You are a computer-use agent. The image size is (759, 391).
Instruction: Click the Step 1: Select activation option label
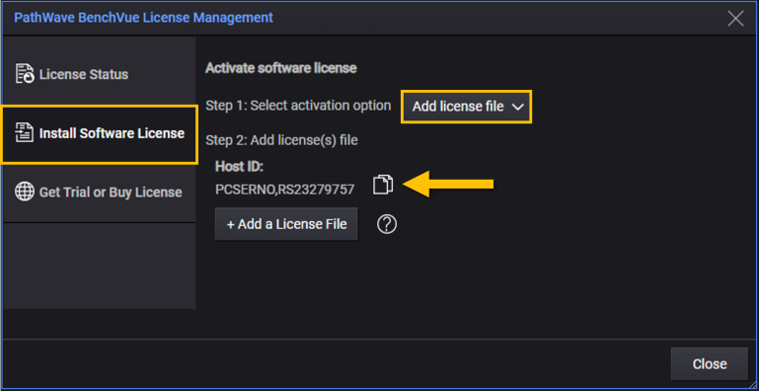pyautogui.click(x=298, y=106)
